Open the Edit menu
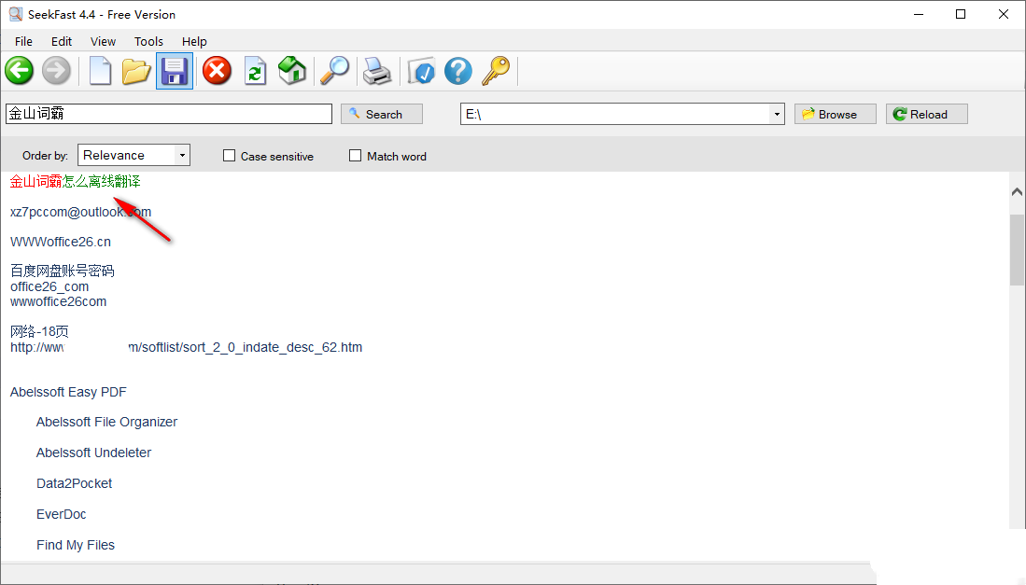 (62, 41)
